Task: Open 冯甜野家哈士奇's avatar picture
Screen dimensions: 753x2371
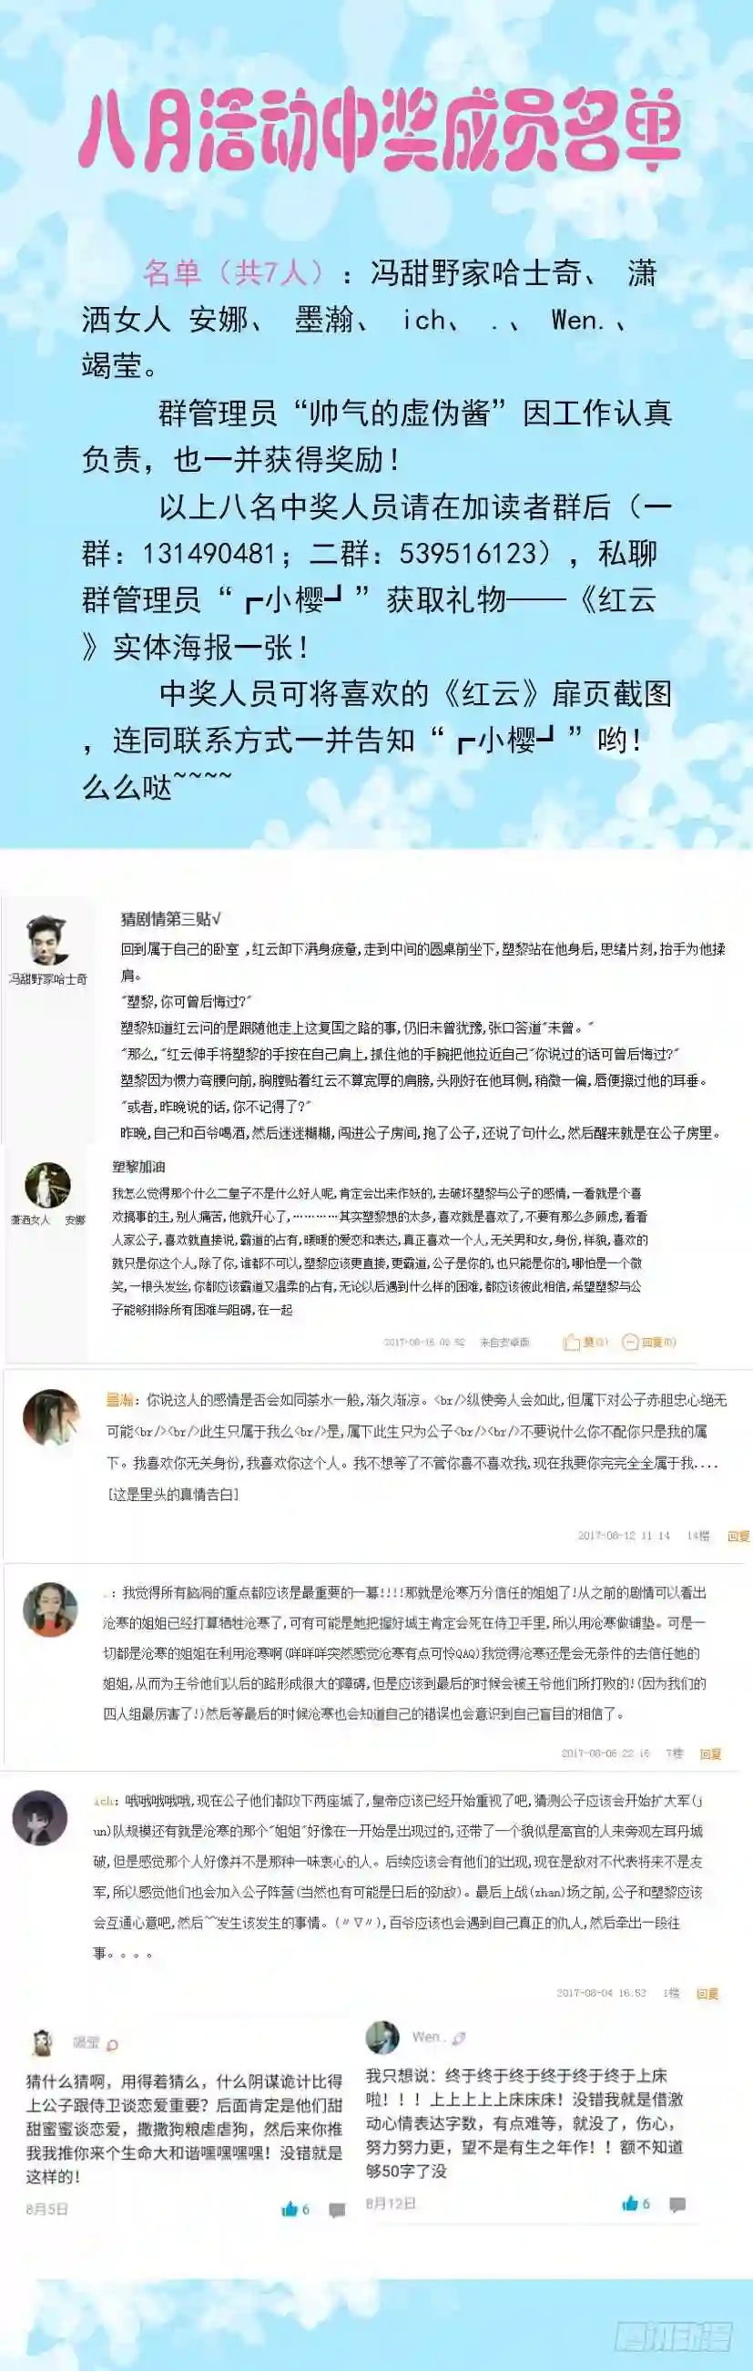Action: click(47, 941)
